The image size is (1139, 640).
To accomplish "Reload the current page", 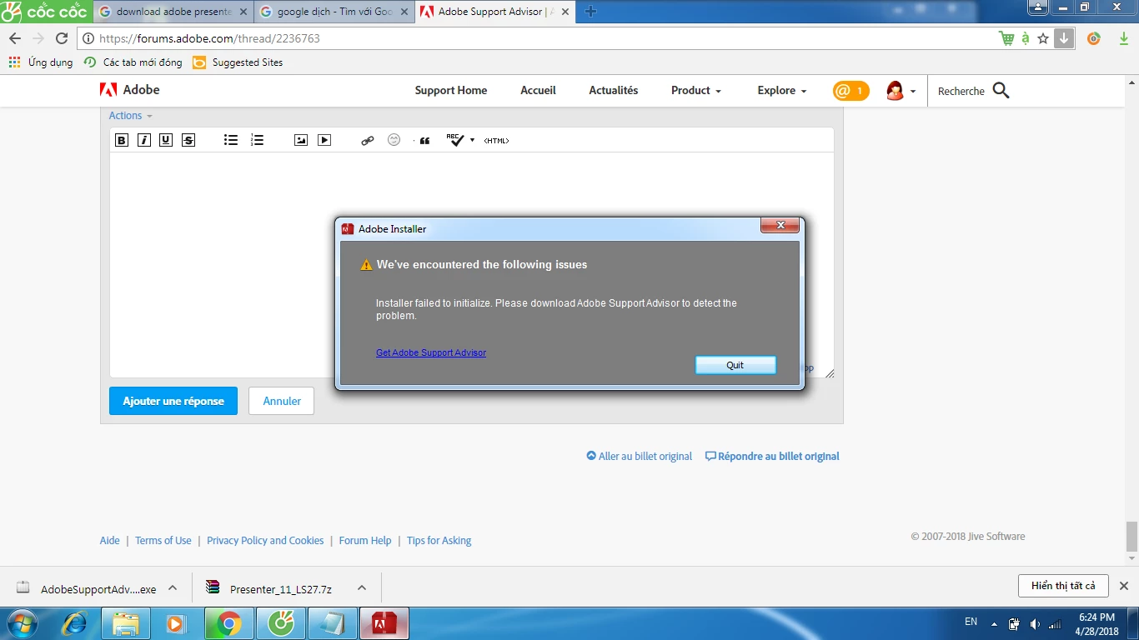I will pyautogui.click(x=62, y=38).
